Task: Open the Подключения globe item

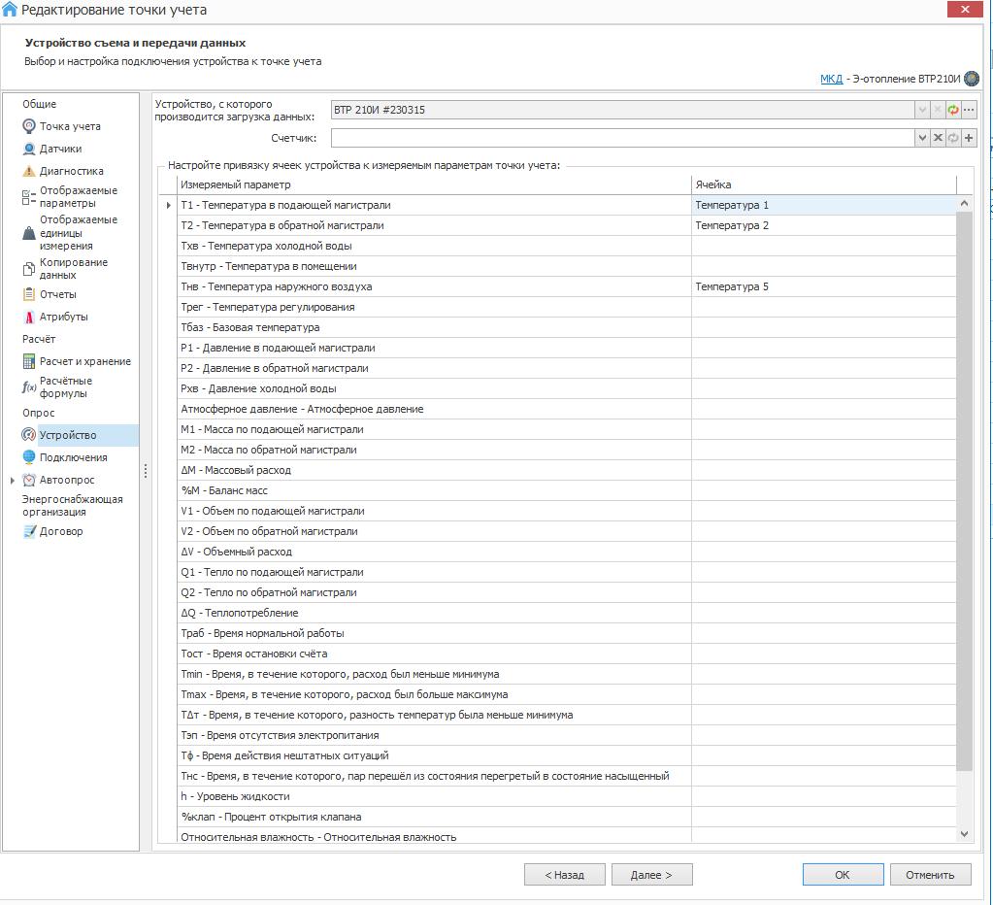Action: coord(73,457)
